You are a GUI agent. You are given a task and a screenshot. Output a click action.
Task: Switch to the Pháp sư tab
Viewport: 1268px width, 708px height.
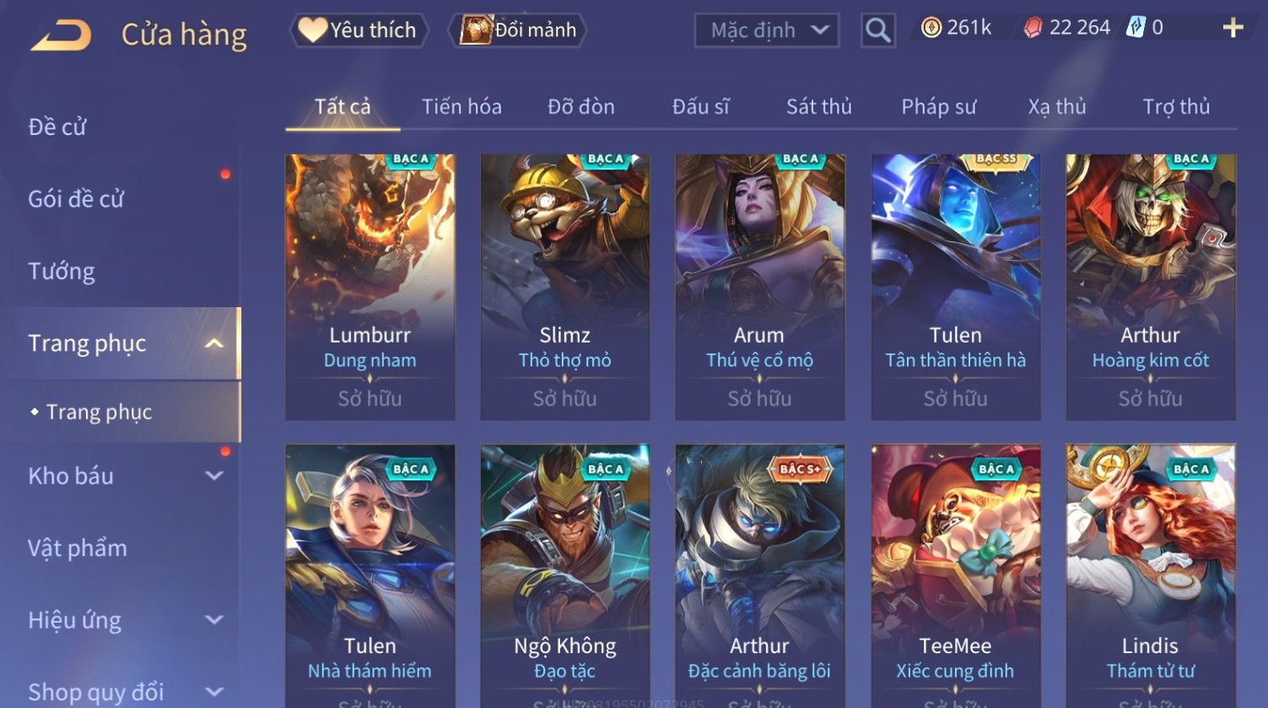click(938, 106)
